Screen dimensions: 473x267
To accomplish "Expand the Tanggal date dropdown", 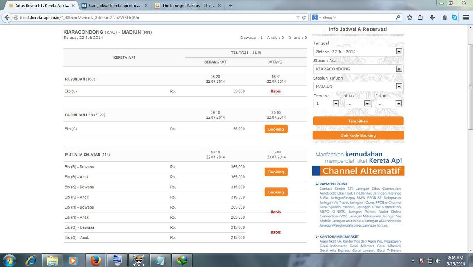I will coord(399,51).
